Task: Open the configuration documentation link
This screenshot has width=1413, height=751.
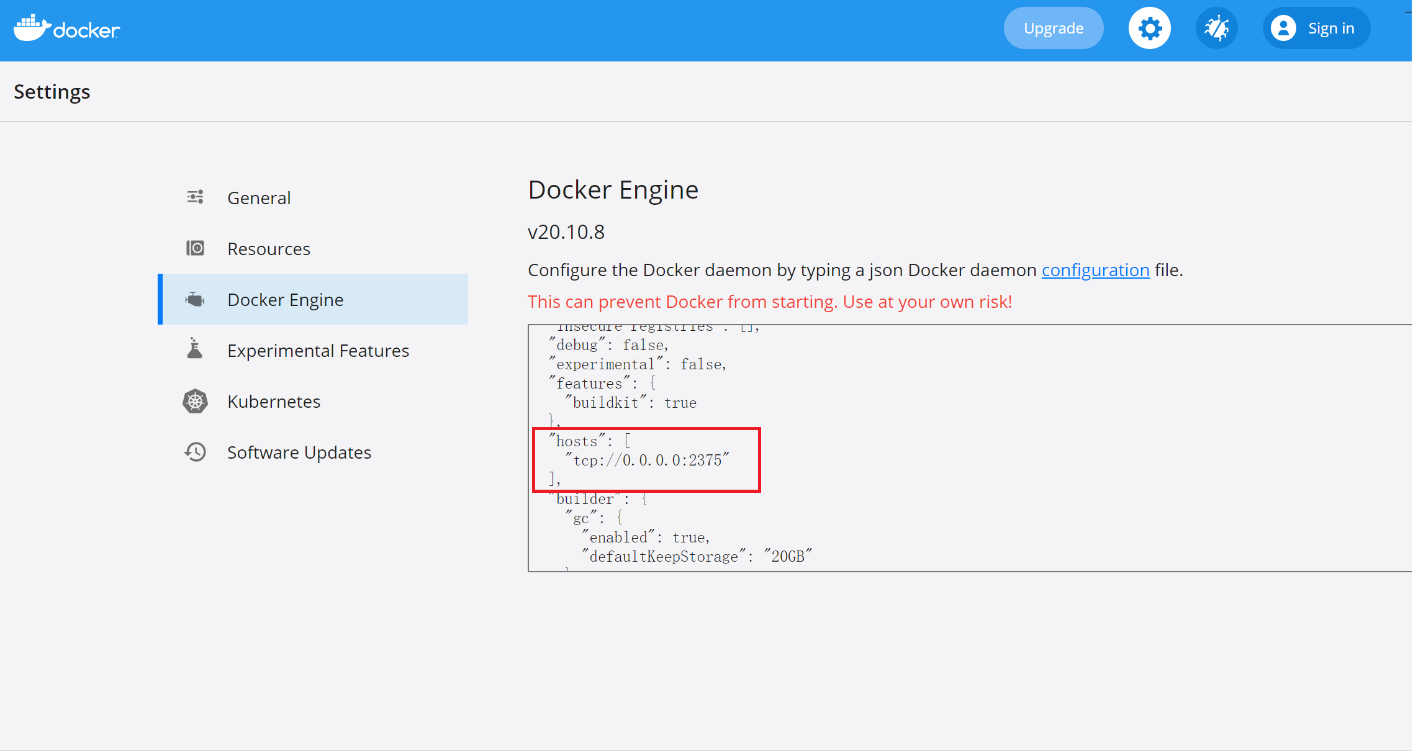Action: click(1095, 270)
